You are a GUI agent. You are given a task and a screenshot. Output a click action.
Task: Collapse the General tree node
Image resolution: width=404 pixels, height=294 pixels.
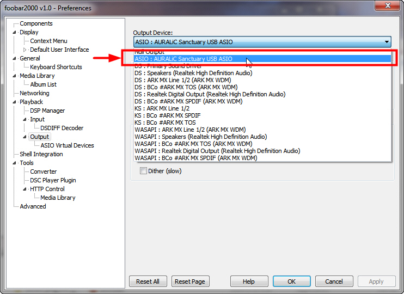click(x=14, y=58)
